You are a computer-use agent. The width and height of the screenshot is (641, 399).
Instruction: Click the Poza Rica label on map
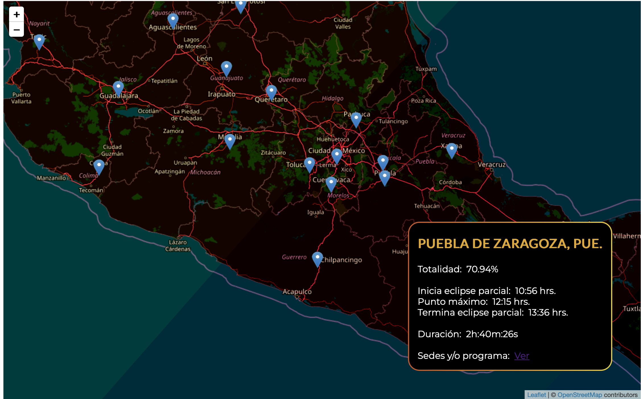point(423,101)
